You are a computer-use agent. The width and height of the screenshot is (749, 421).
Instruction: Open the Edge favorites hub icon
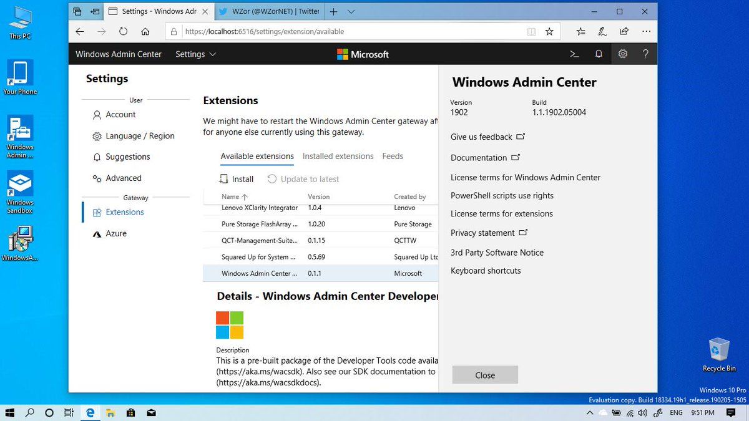click(580, 31)
